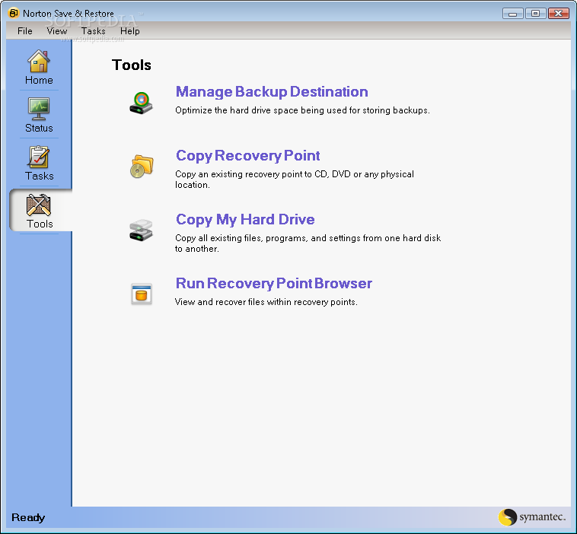The width and height of the screenshot is (577, 534).
Task: Start Copy My Hard Drive
Action: point(245,219)
